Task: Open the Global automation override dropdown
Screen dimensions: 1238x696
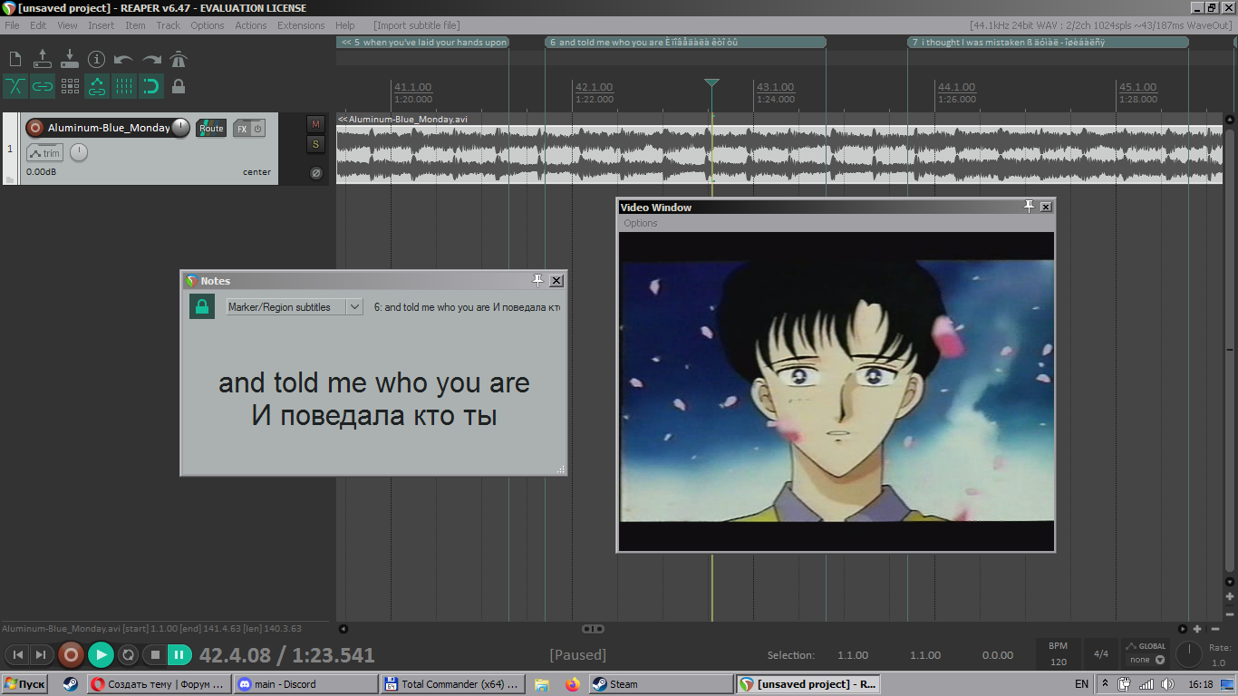Action: [1146, 653]
